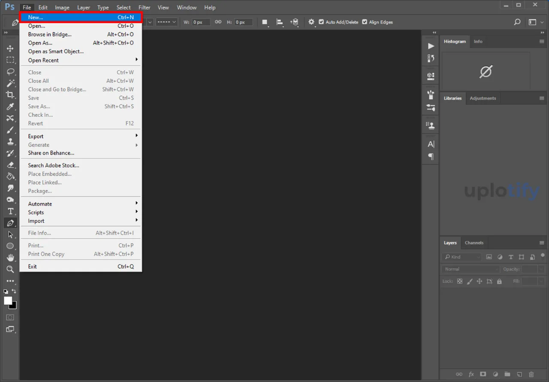
Task: Open the Libraries panel flyout menu
Action: pyautogui.click(x=542, y=98)
